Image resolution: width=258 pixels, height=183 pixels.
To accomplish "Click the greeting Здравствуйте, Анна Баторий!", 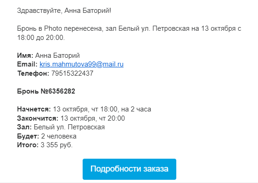I will pos(64,11).
